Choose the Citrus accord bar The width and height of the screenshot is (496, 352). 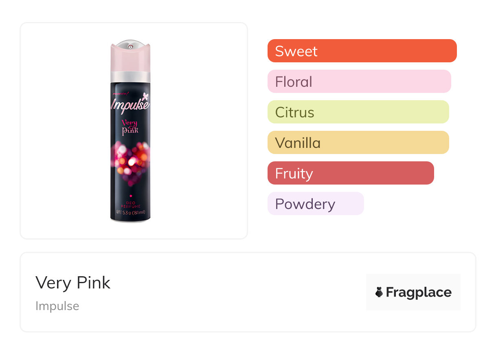pyautogui.click(x=358, y=112)
